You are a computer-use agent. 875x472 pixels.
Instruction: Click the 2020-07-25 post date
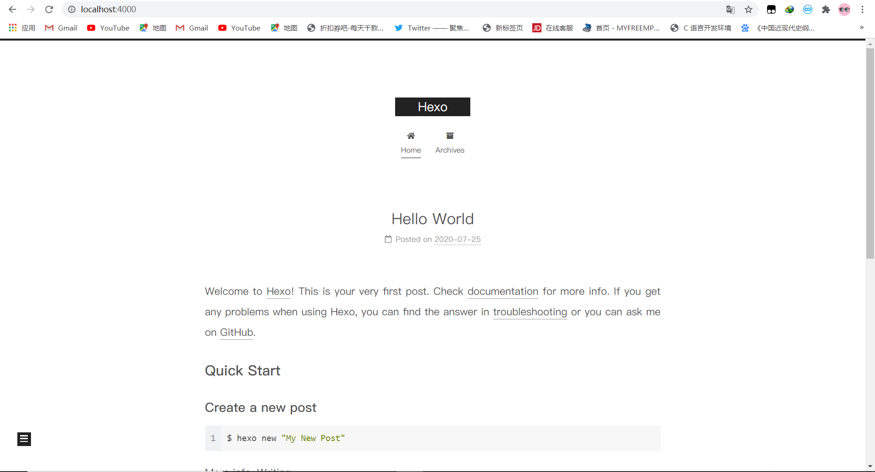458,239
